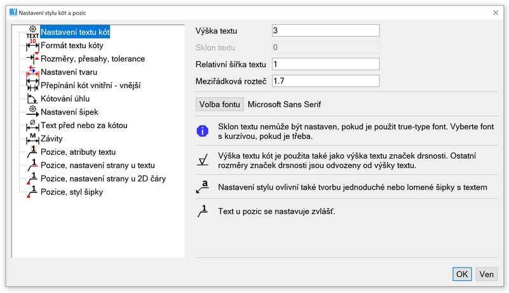This screenshot has height=293, width=509.
Task: Click the 'Ven' exit button
Action: pyautogui.click(x=486, y=274)
